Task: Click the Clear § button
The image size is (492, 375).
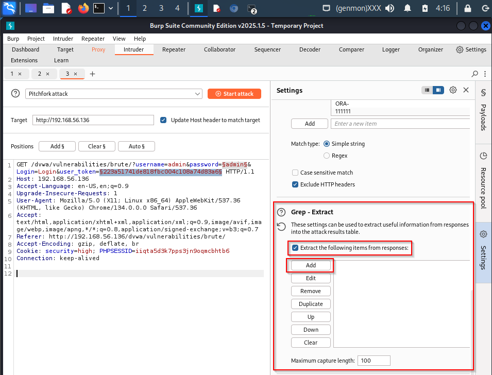Action: click(x=97, y=146)
